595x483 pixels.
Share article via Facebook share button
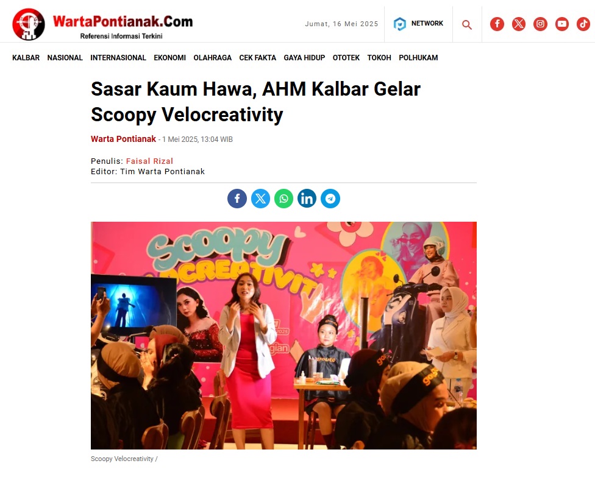tap(237, 199)
